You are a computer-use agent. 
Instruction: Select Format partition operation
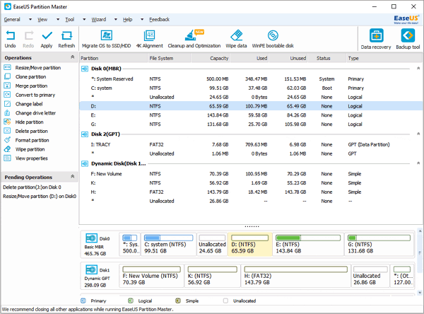click(x=27, y=140)
